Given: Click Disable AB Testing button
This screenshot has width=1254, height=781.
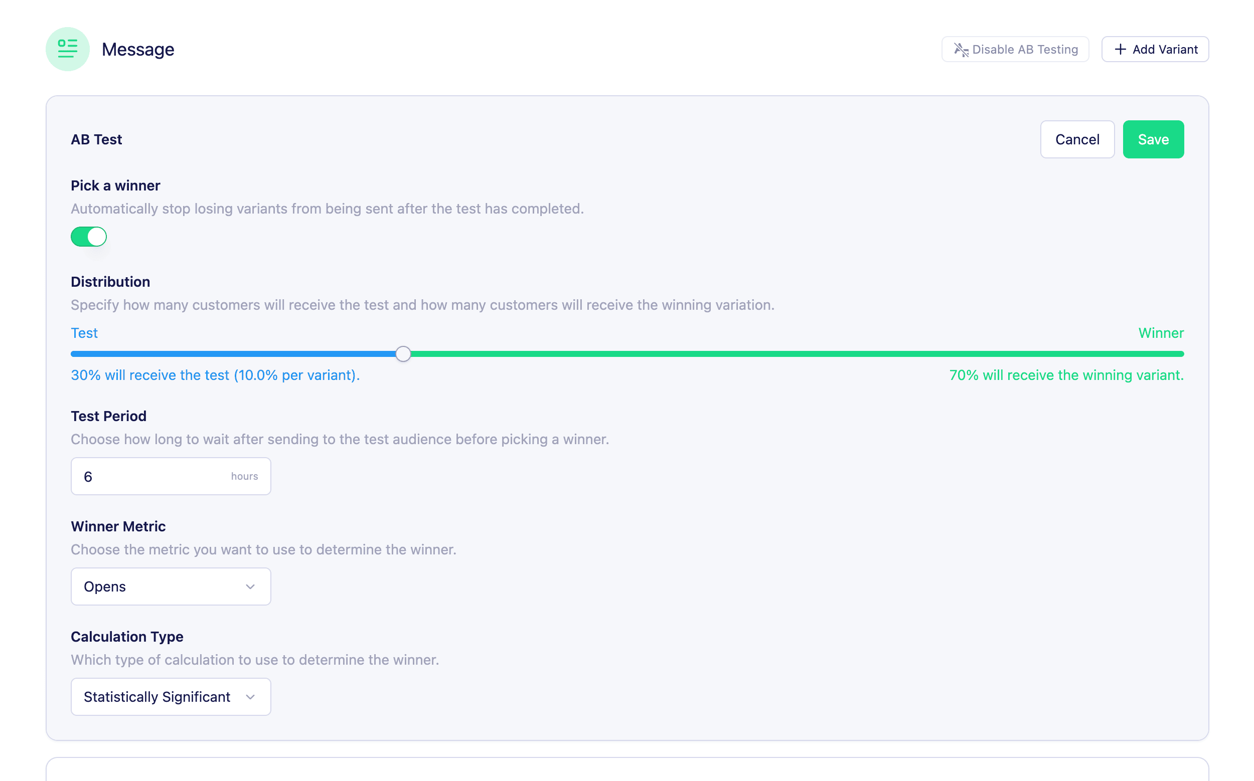Looking at the screenshot, I should (1015, 50).
